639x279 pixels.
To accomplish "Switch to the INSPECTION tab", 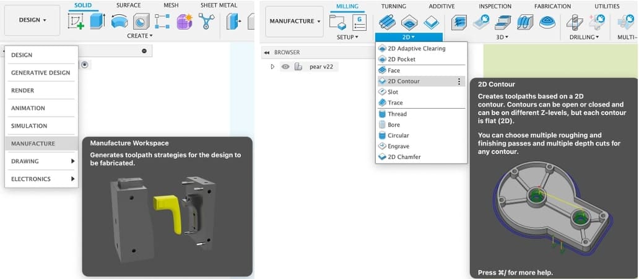I will point(495,6).
